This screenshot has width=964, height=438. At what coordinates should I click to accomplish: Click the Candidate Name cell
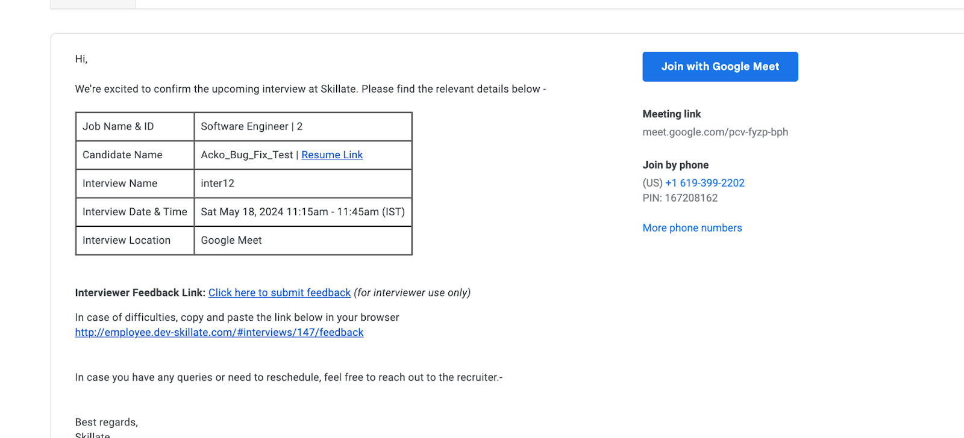pos(135,155)
